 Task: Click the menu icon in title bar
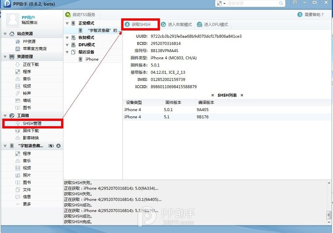[x=295, y=3]
